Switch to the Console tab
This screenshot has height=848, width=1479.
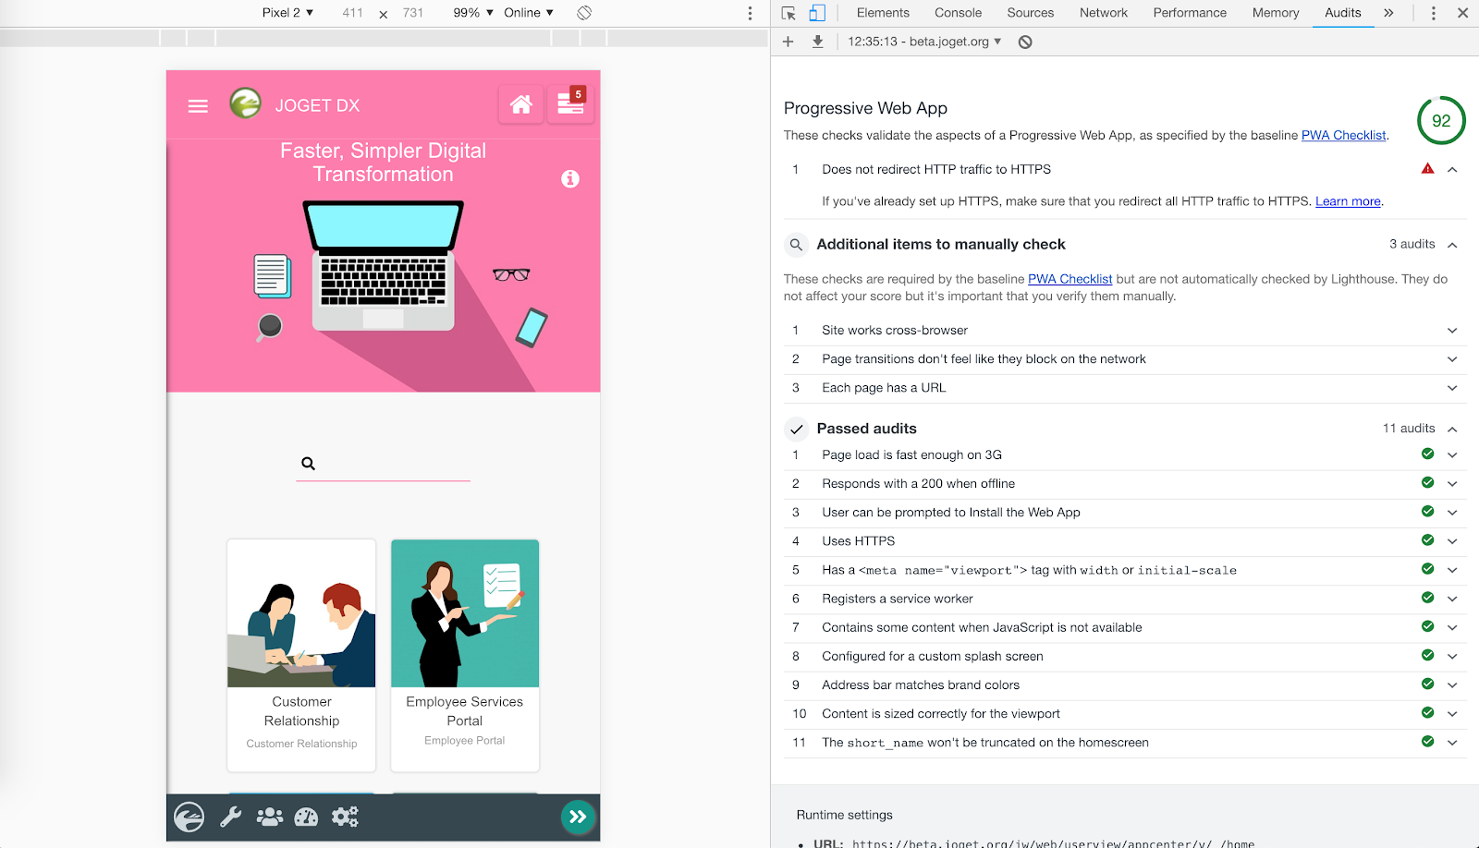click(958, 13)
